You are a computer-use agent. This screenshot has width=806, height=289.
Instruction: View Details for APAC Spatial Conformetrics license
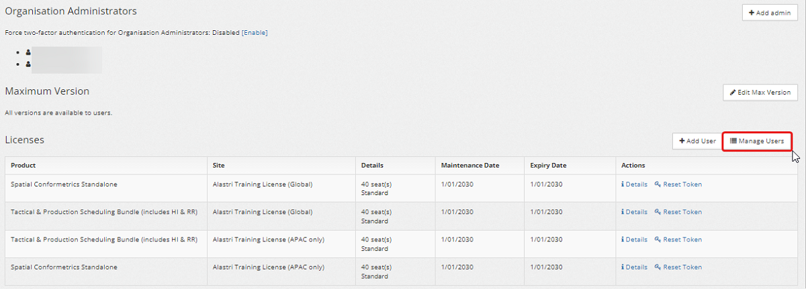point(634,267)
